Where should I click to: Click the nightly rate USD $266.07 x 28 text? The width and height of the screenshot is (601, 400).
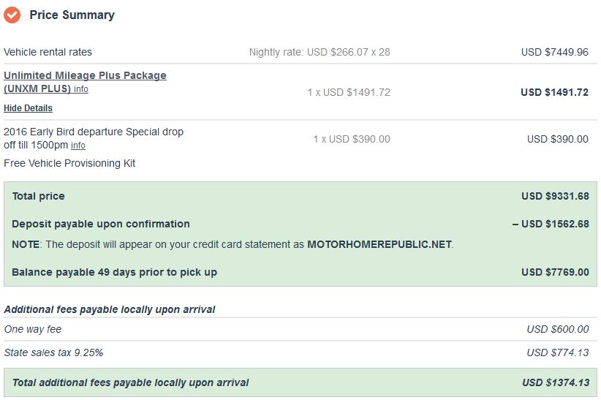(320, 52)
